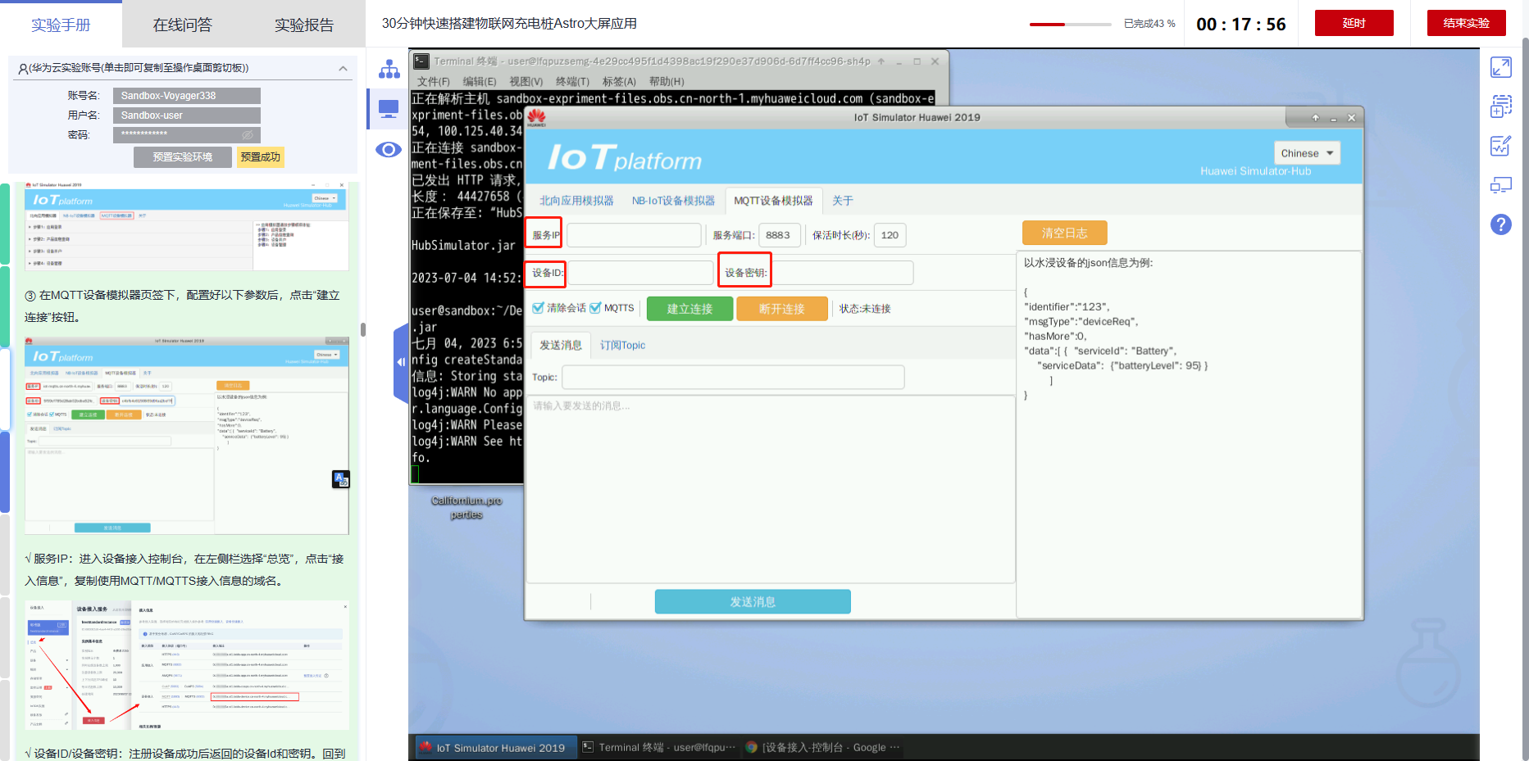This screenshot has height=761, width=1529.
Task: Click the Terminal icon in the taskbar
Action: pos(588,747)
